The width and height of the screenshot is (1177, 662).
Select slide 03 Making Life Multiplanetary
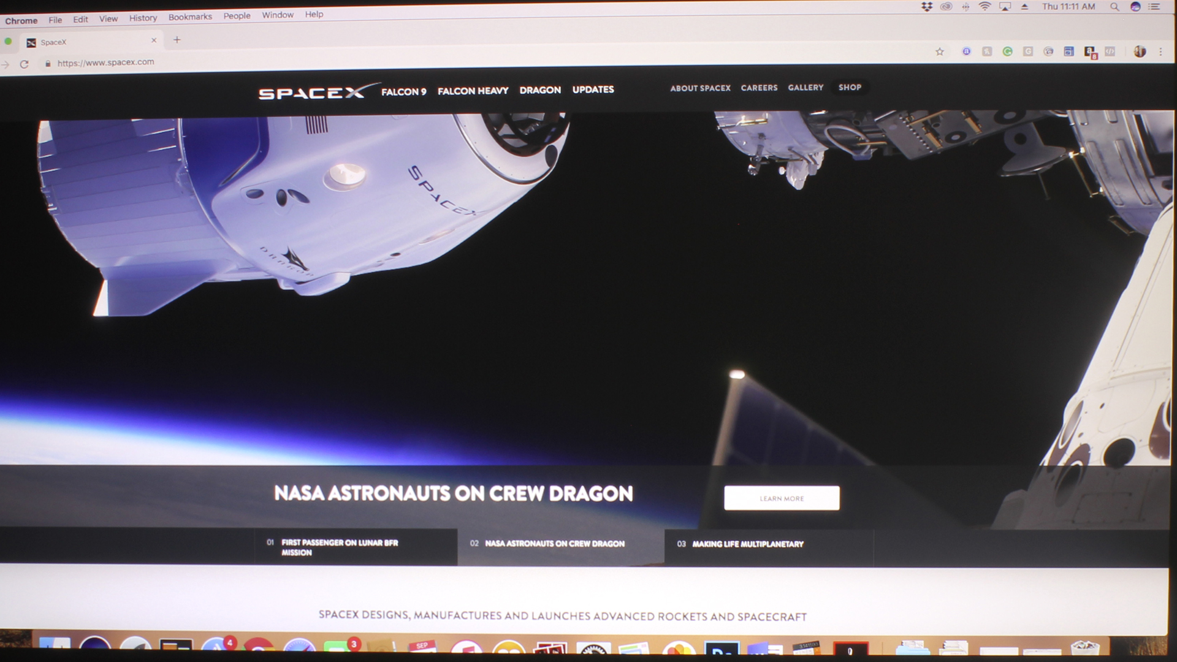(769, 547)
